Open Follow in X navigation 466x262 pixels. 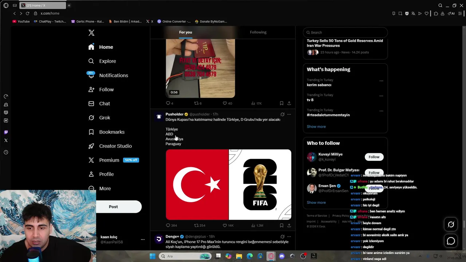click(101, 90)
